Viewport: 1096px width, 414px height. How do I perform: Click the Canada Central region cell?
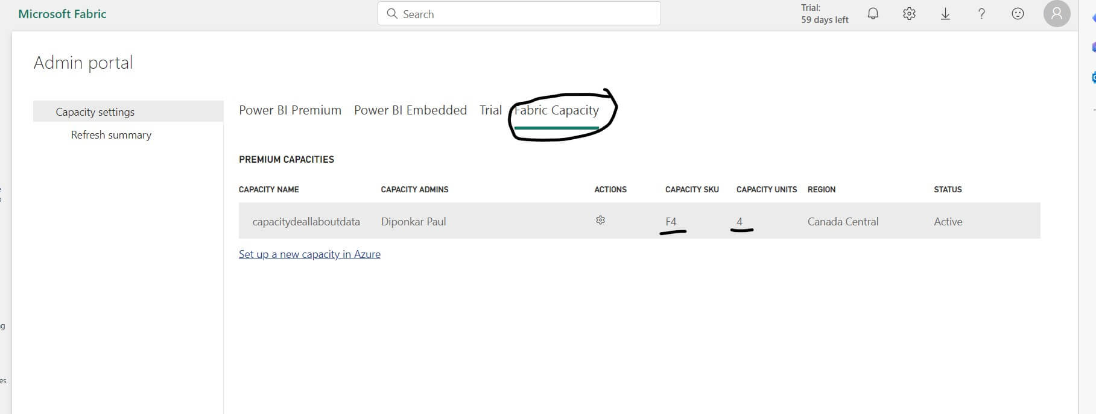pyautogui.click(x=843, y=222)
